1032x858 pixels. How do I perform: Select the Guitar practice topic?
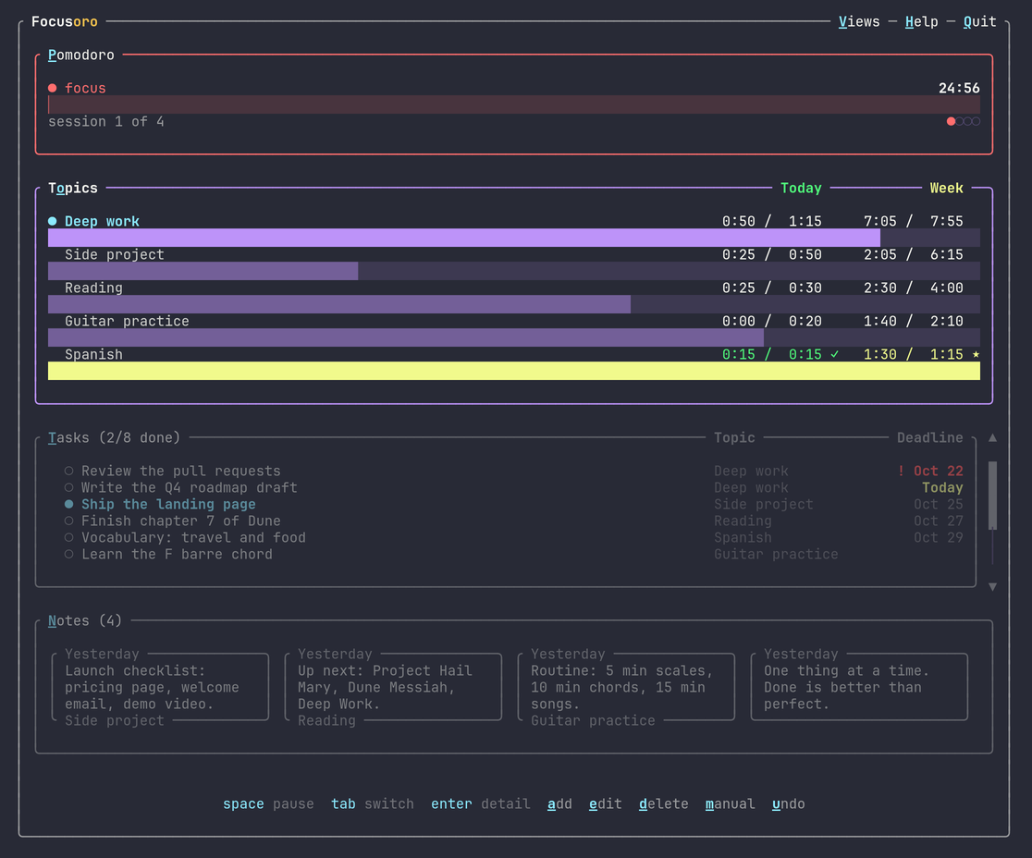click(127, 321)
